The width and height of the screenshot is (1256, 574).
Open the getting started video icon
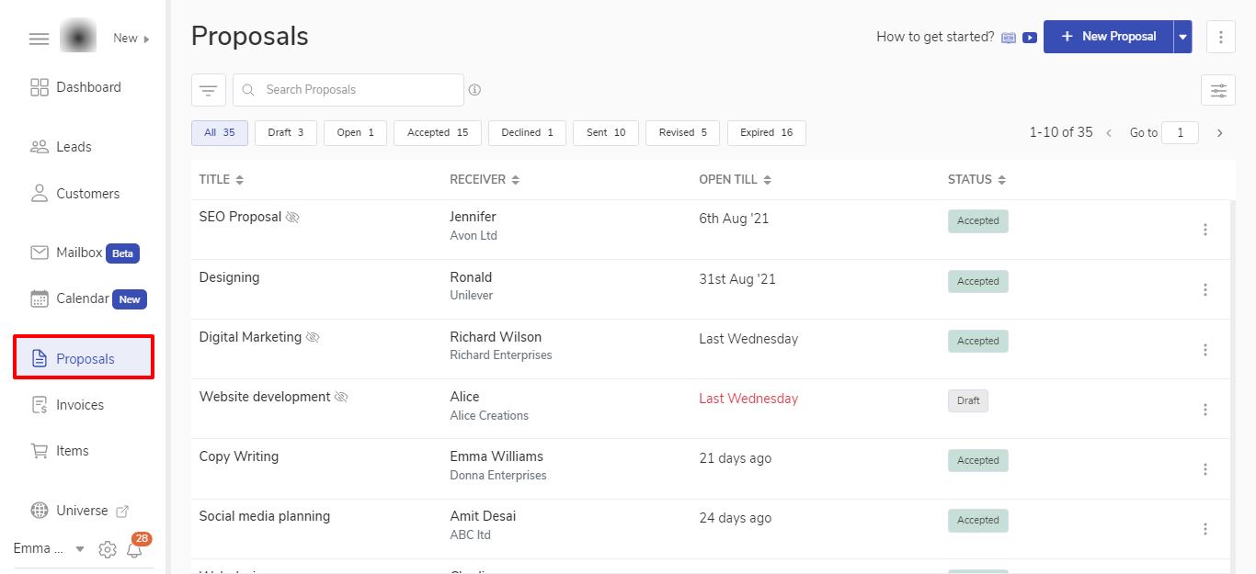tap(1030, 38)
